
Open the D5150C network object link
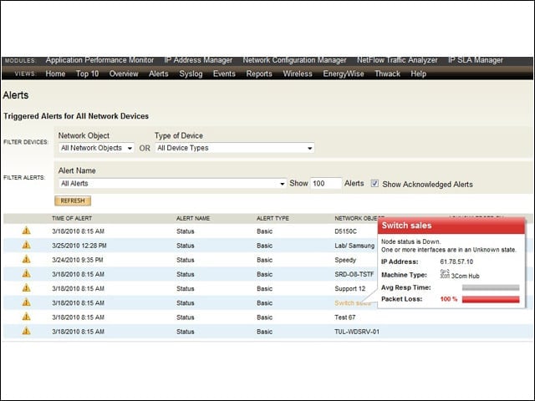(345, 231)
